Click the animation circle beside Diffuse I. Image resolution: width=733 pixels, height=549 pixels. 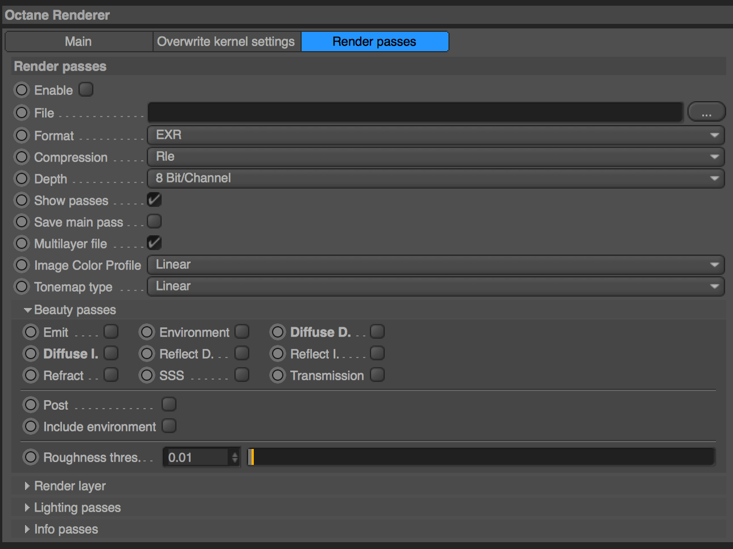[x=31, y=353]
